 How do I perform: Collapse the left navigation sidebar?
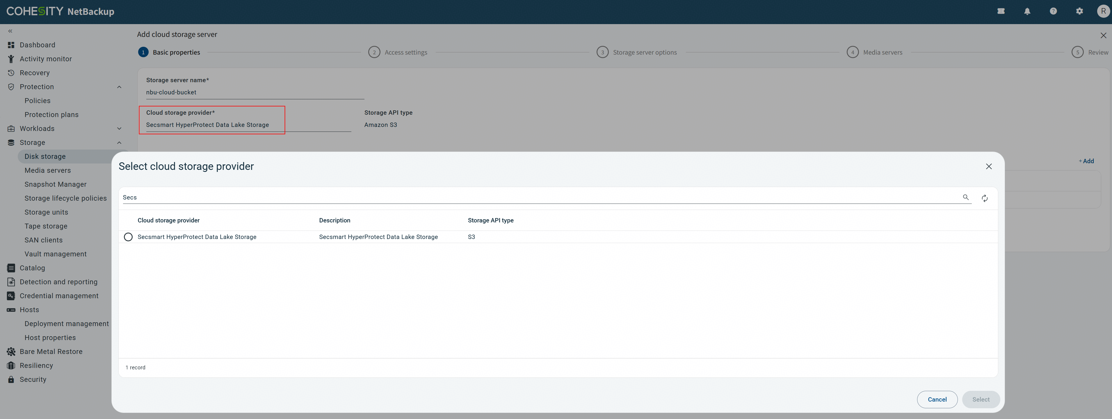(x=10, y=31)
